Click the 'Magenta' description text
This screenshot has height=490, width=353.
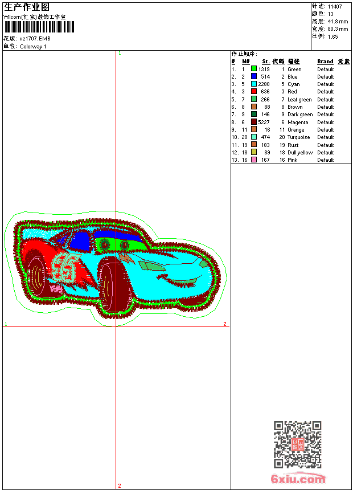click(298, 122)
